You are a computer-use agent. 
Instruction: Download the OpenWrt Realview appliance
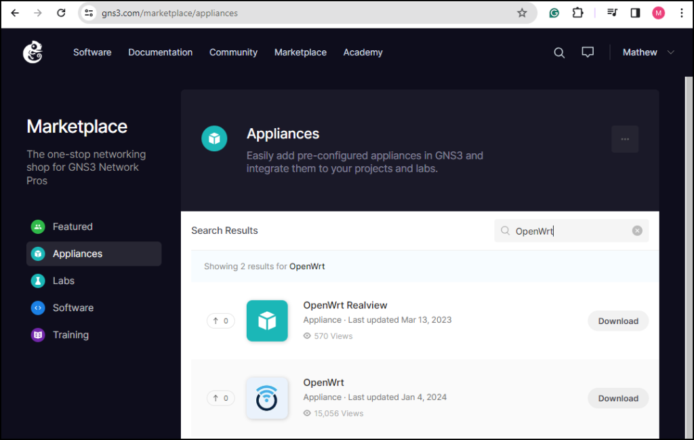618,321
